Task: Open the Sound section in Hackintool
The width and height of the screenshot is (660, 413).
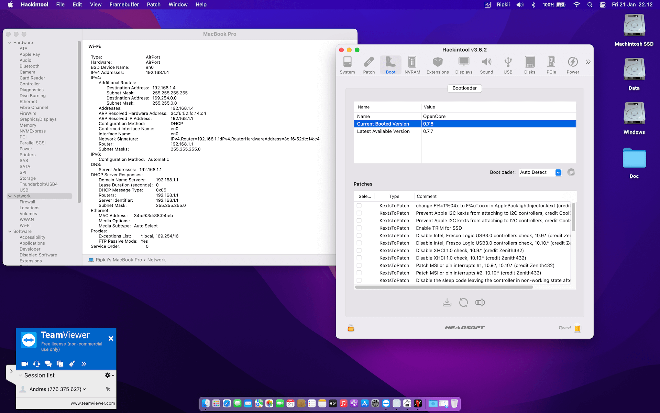Action: (486, 65)
